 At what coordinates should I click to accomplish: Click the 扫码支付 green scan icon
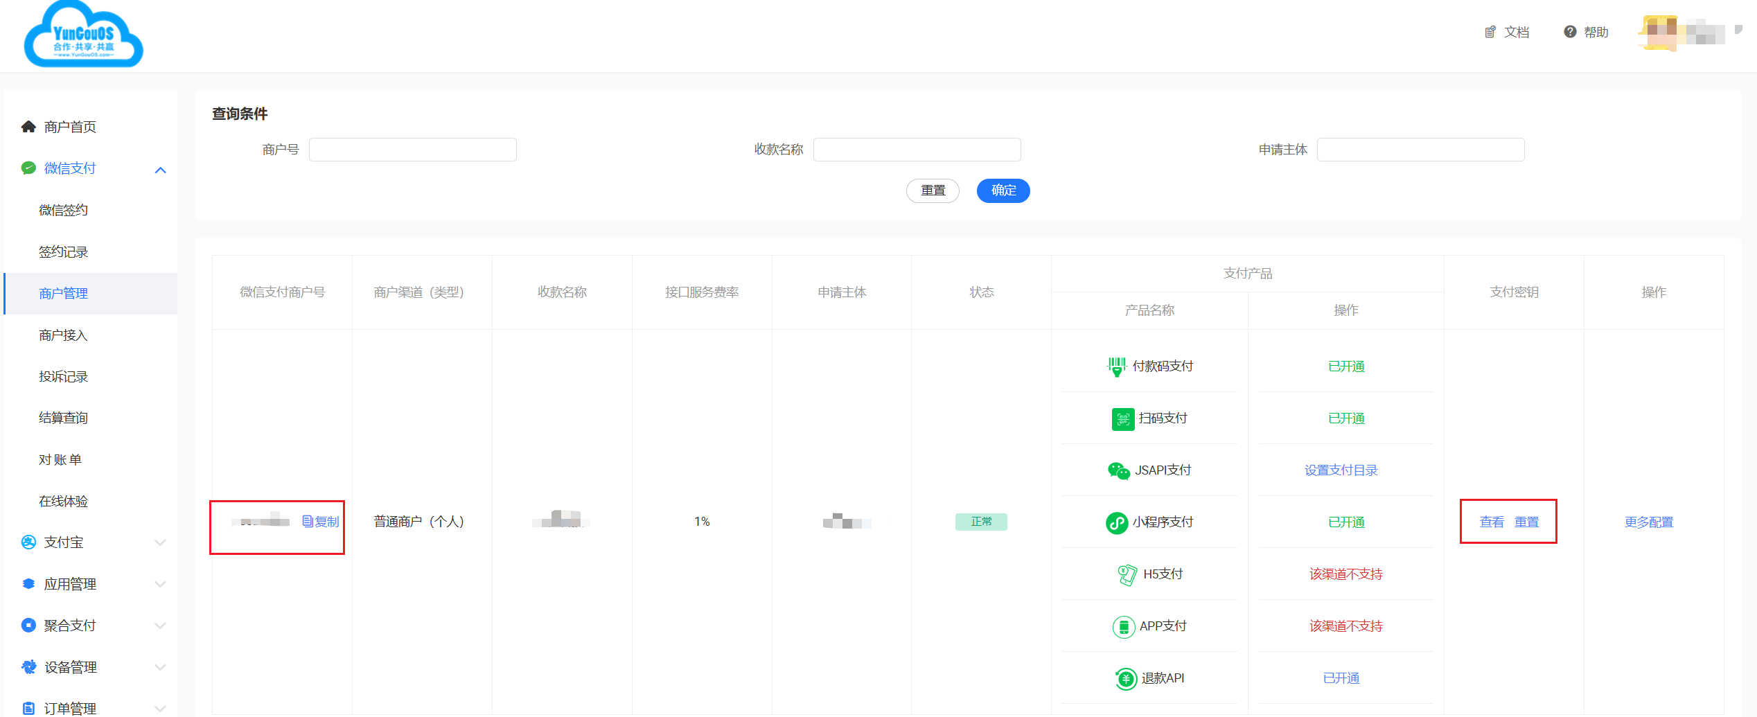(x=1122, y=419)
